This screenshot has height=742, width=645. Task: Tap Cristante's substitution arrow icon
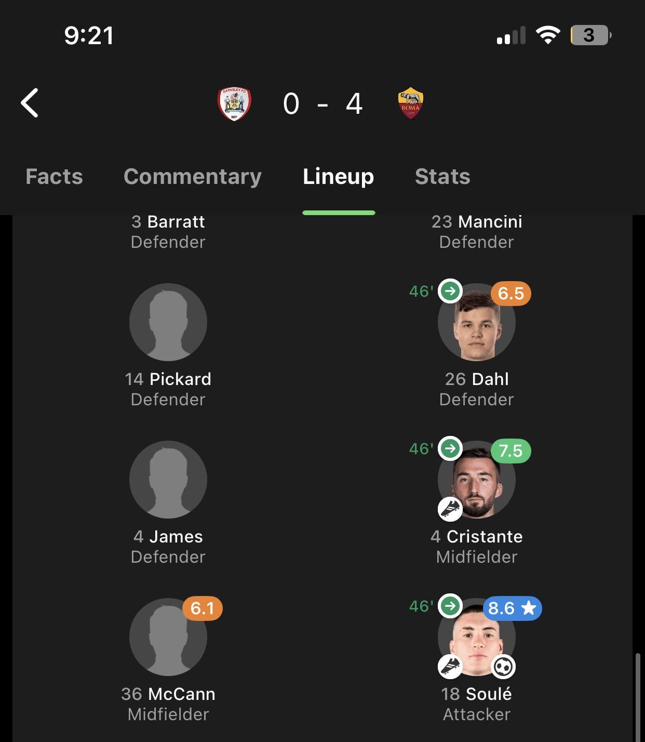(x=450, y=448)
